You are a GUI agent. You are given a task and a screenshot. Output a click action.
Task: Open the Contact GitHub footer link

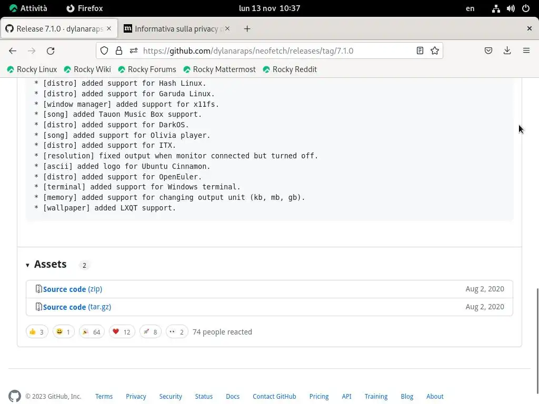[x=274, y=396]
